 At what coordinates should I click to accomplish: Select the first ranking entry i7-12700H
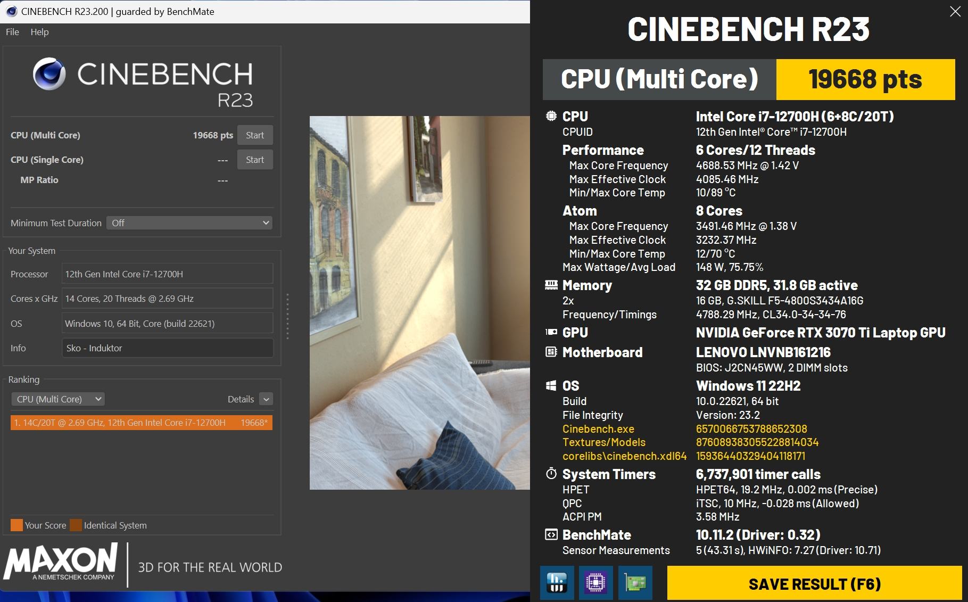click(x=142, y=423)
